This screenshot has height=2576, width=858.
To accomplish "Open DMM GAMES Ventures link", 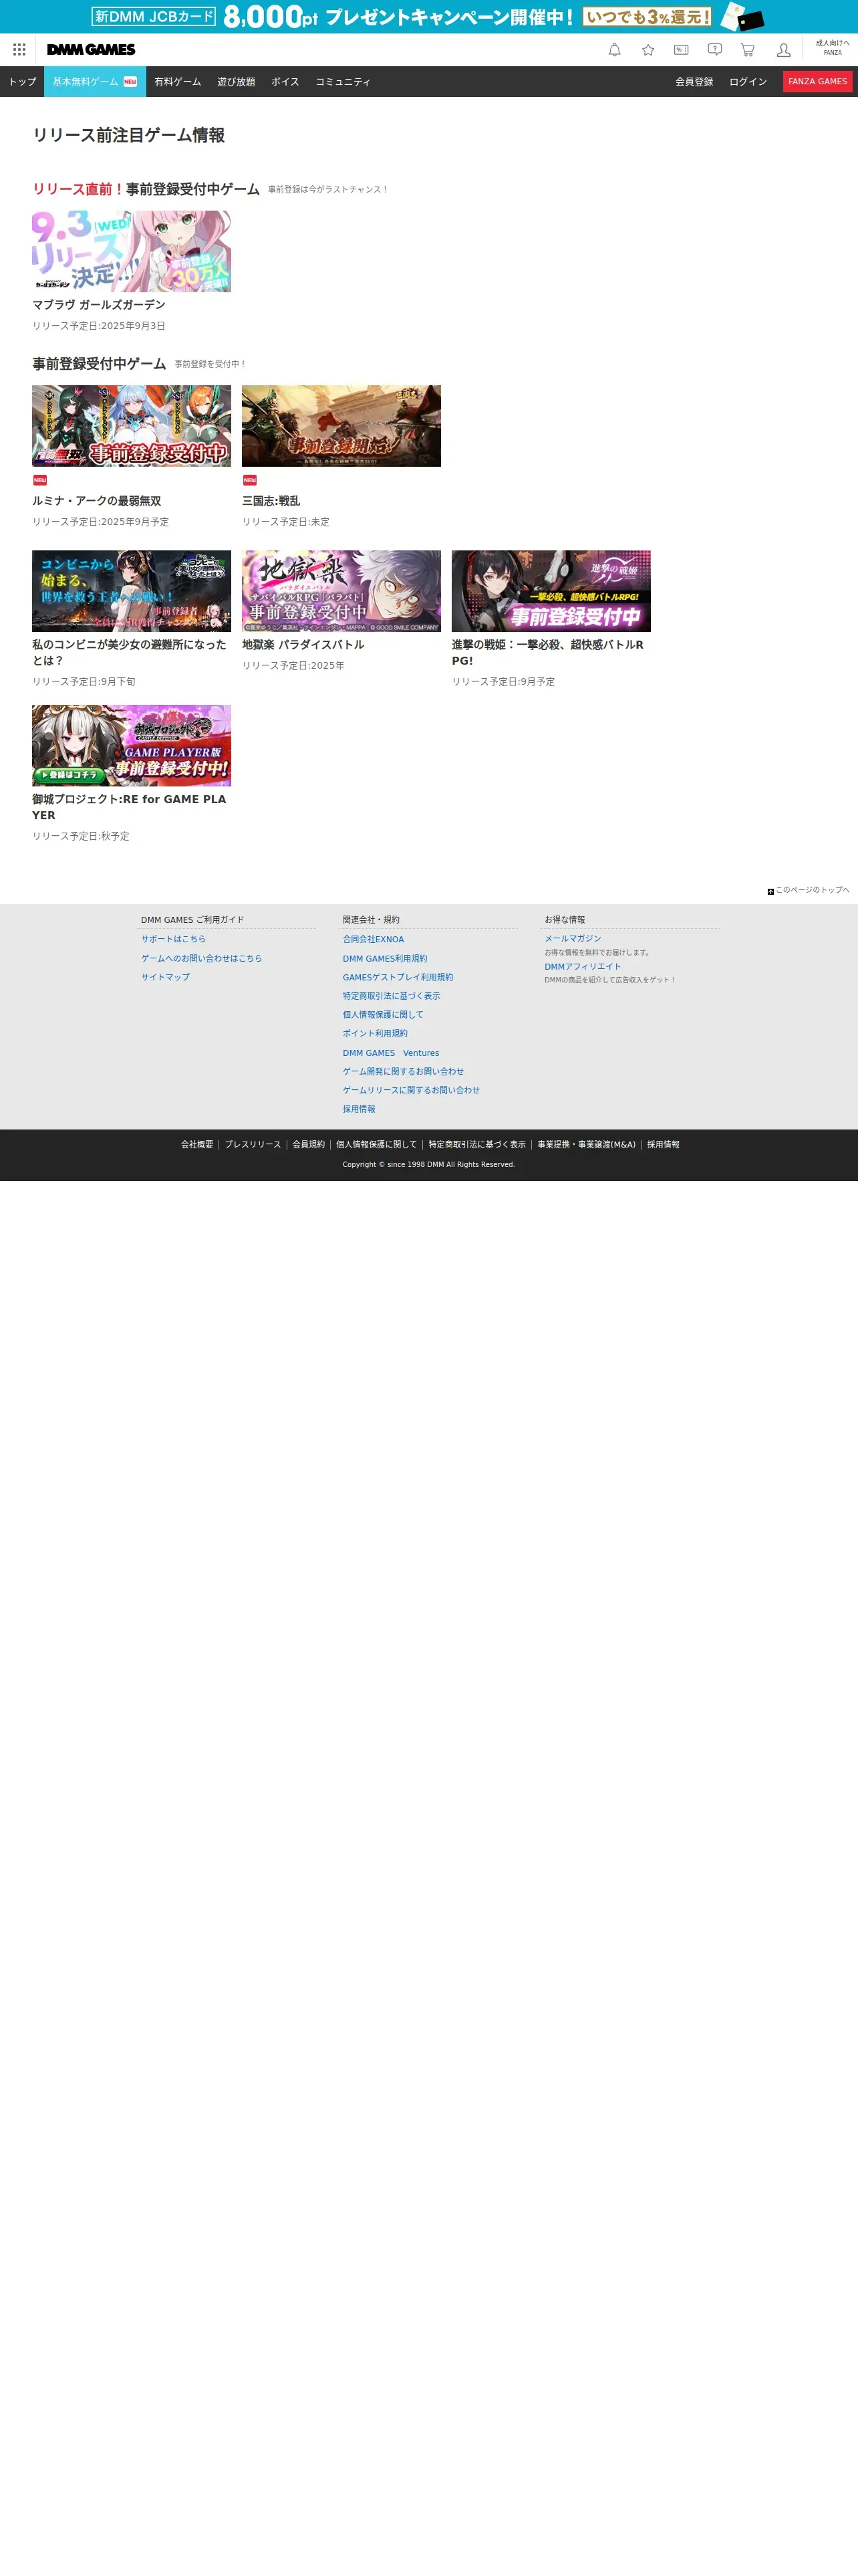I will coord(390,1053).
